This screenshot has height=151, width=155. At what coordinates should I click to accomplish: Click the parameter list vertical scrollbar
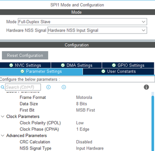tap(153, 122)
